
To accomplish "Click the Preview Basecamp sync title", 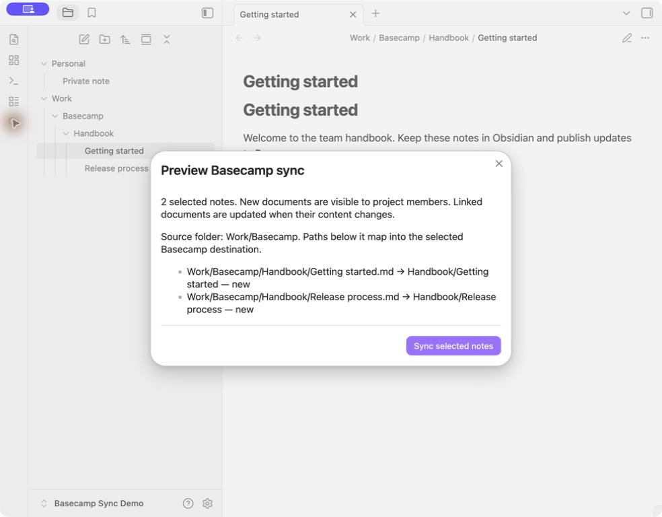I will (233, 170).
